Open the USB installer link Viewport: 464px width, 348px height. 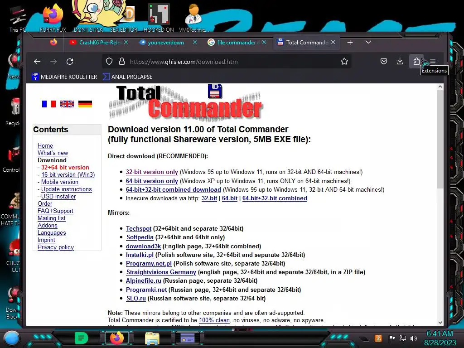click(58, 197)
